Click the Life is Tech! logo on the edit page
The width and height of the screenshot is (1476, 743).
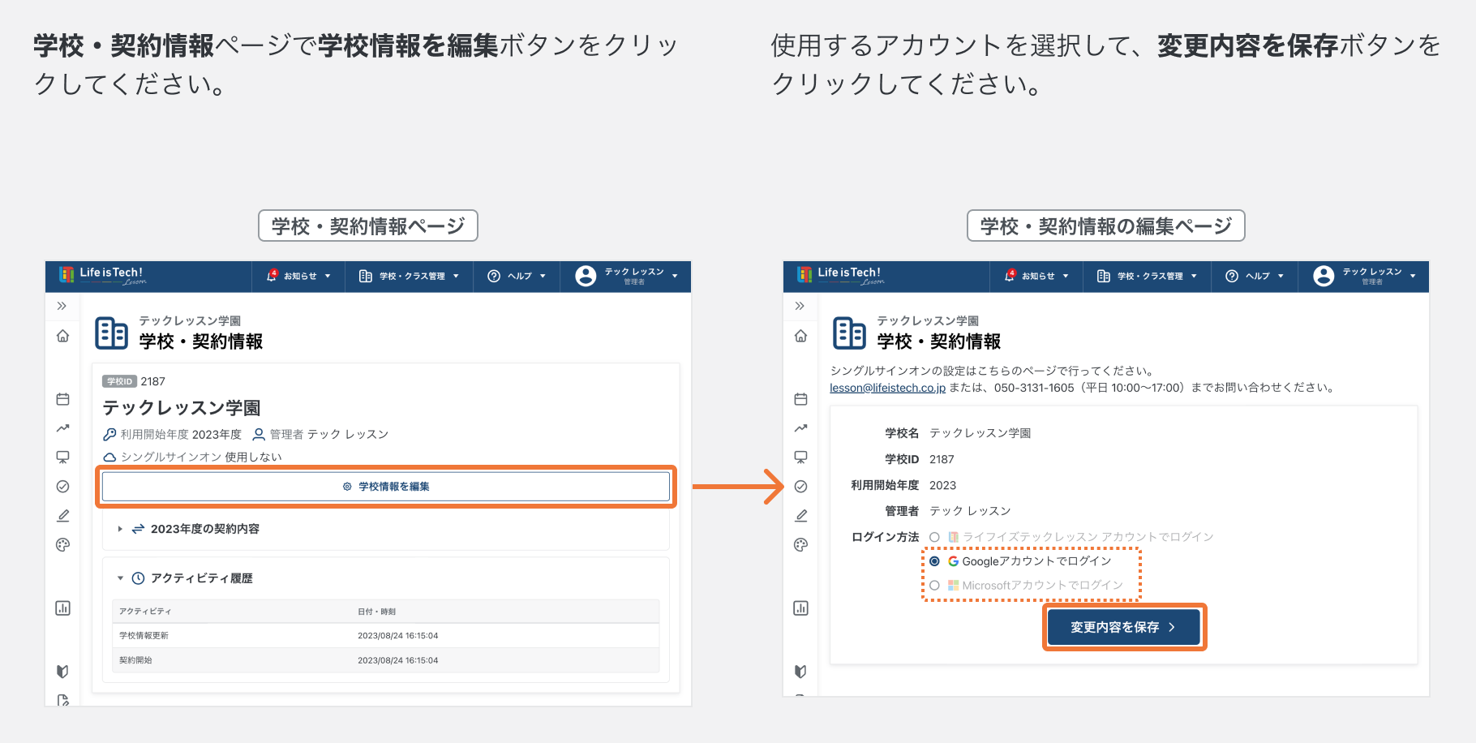pyautogui.click(x=841, y=276)
